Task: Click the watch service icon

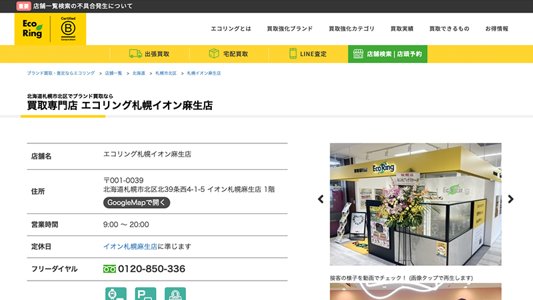Action: click(115, 293)
